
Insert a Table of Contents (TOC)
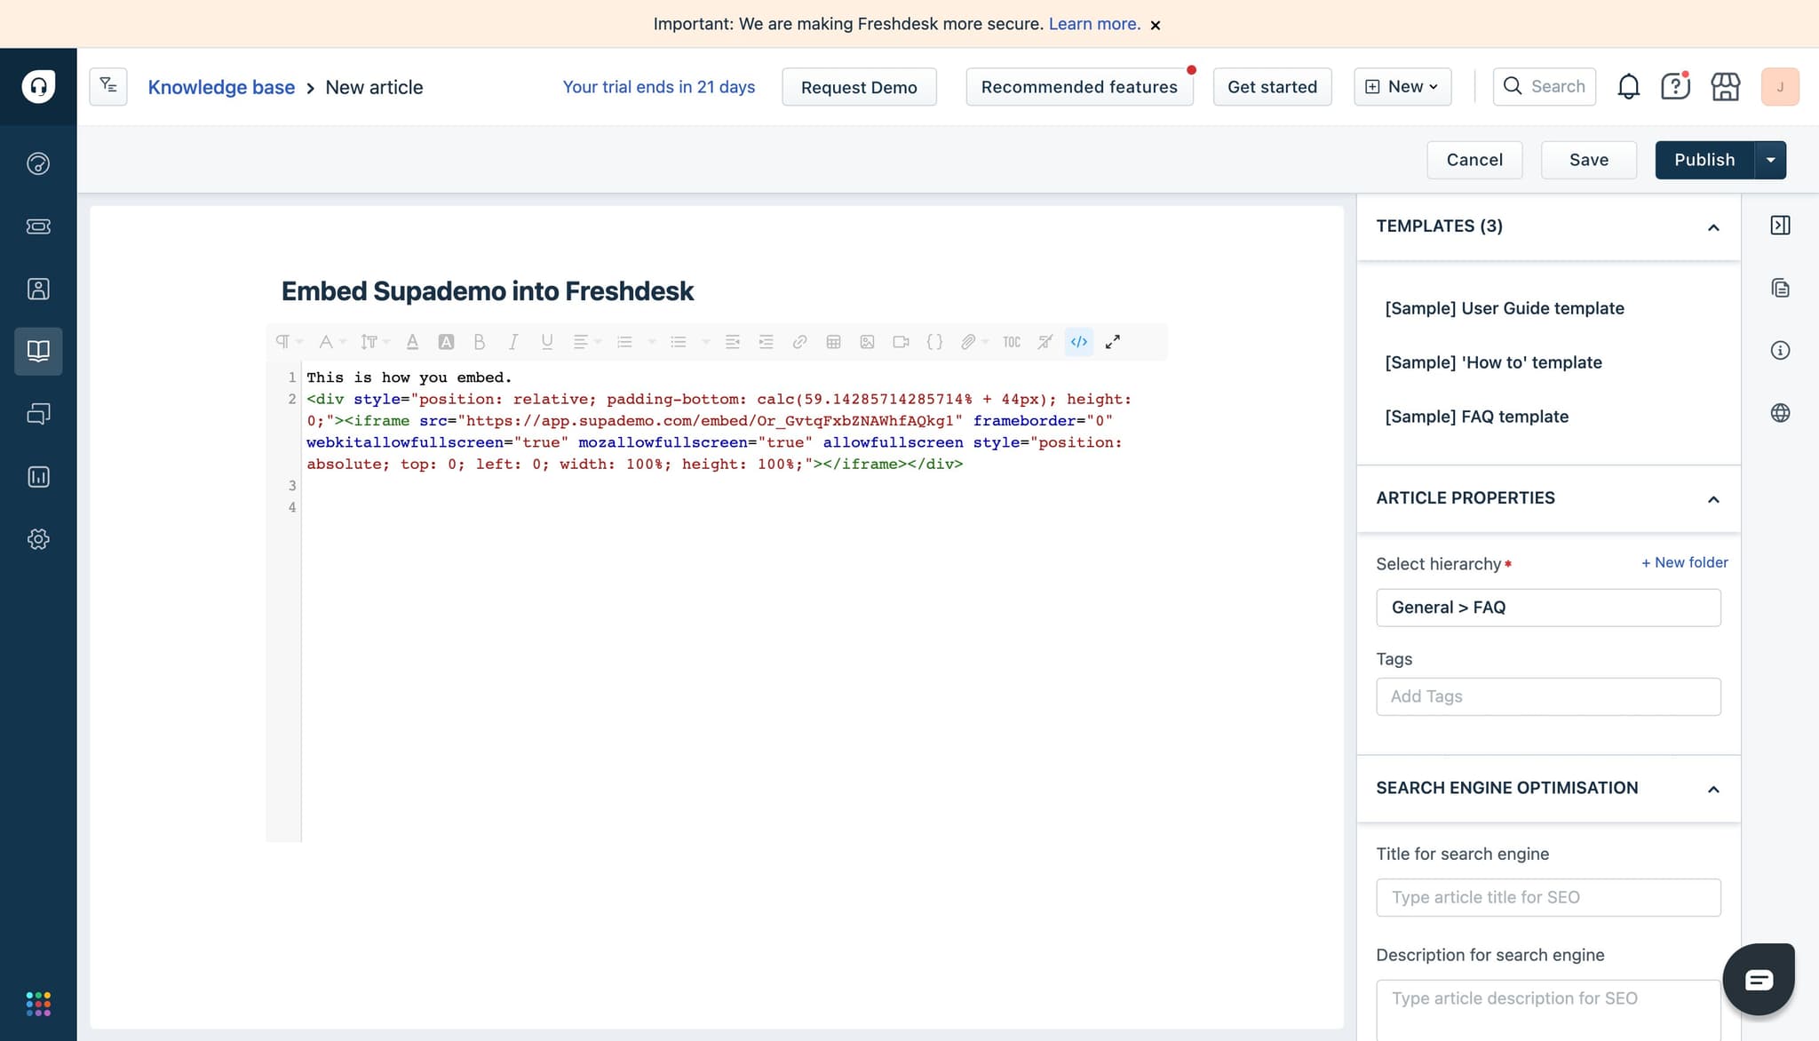pyautogui.click(x=1011, y=341)
